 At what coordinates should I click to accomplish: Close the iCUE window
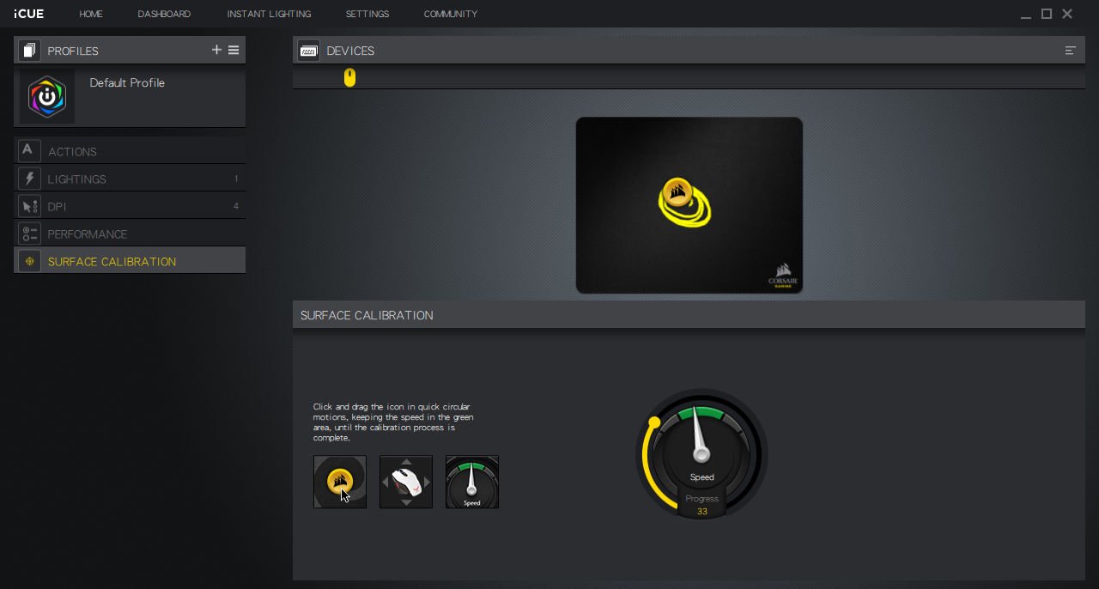[1067, 14]
